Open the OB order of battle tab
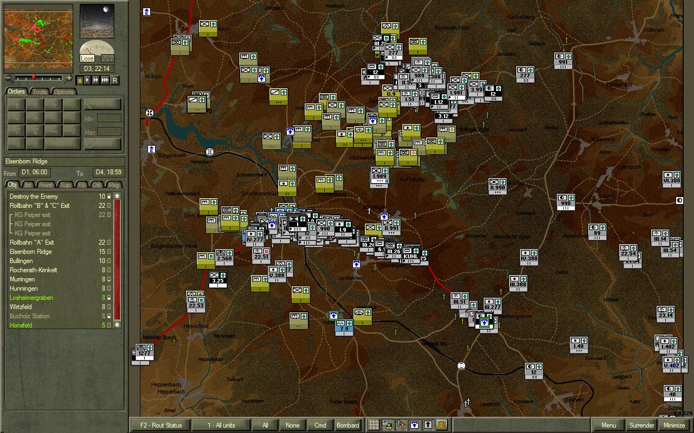 pos(96,185)
